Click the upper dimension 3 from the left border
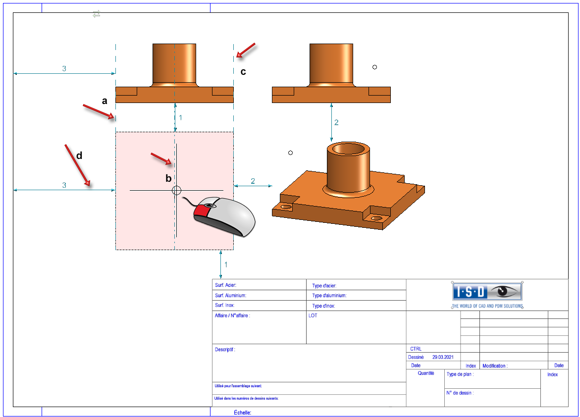The width and height of the screenshot is (580, 417). point(64,68)
